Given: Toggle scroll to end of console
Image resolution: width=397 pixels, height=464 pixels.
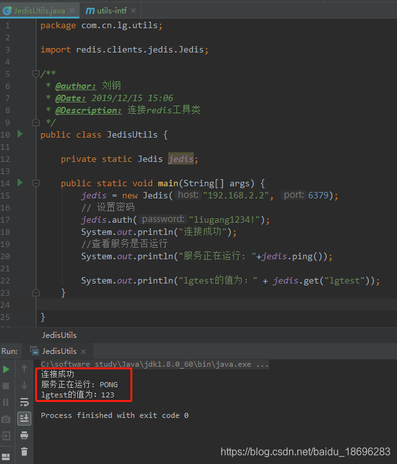Looking at the screenshot, I should coord(24,419).
